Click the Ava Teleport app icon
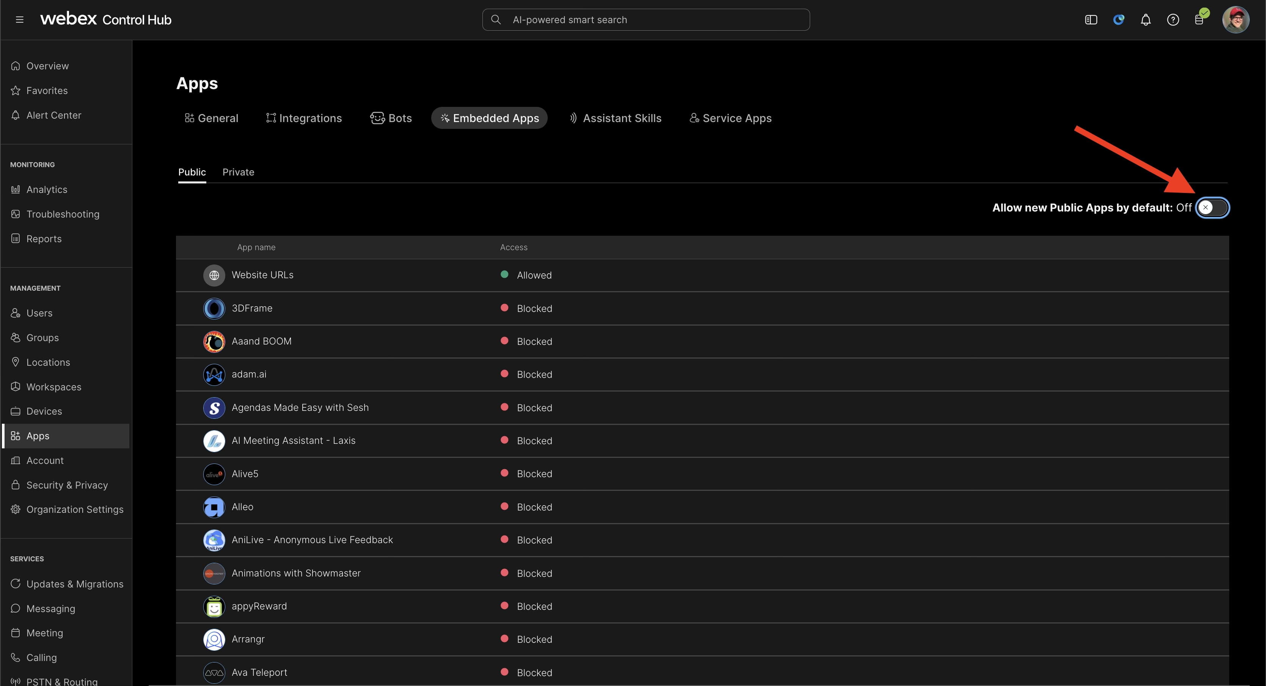The width and height of the screenshot is (1266, 686). tap(214, 673)
